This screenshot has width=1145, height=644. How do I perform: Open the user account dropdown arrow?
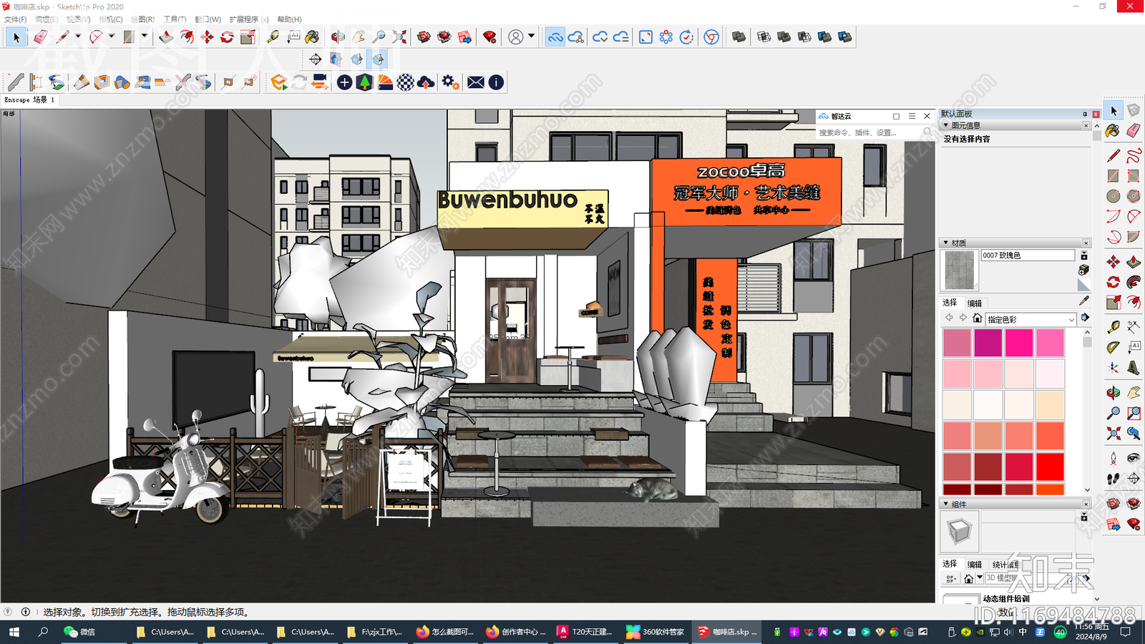click(531, 36)
